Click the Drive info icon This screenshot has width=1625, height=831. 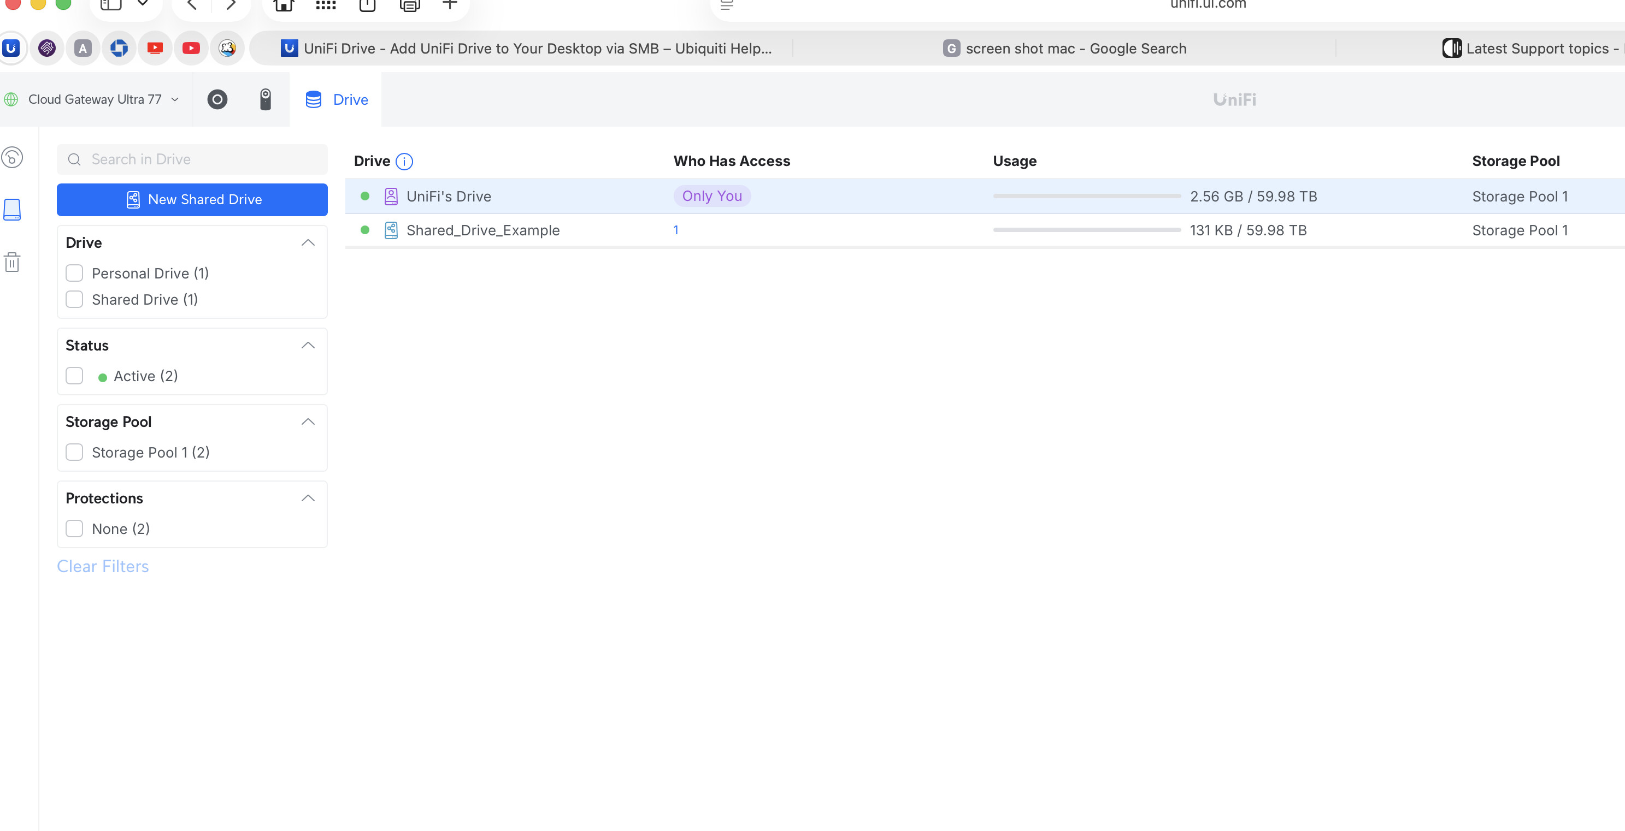point(404,162)
